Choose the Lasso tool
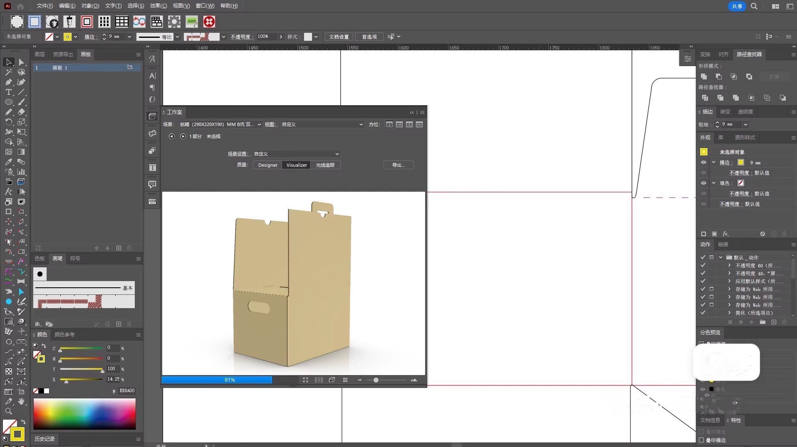 click(22, 72)
